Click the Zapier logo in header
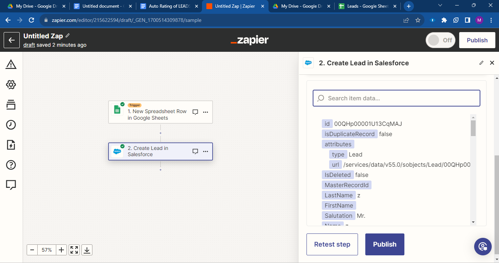 tap(249, 40)
